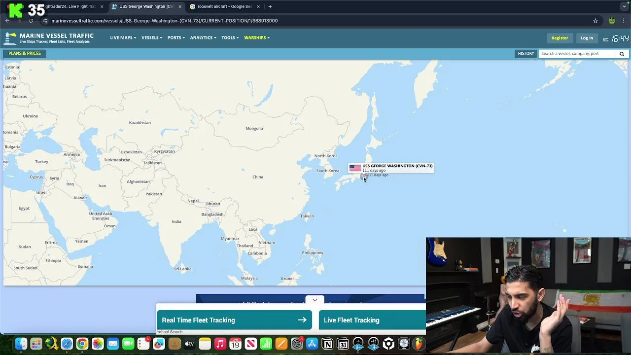Screen dimensions: 631x355
Task: Click the Mongolia label on the map
Action: (254, 128)
